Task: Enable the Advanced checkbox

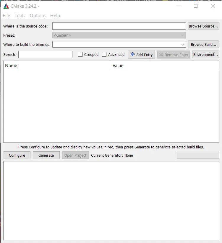Action: [104, 54]
